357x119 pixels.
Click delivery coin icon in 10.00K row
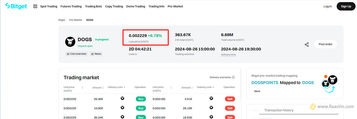(x=122, y=108)
